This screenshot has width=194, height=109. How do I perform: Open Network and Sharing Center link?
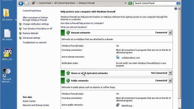coord(36,105)
